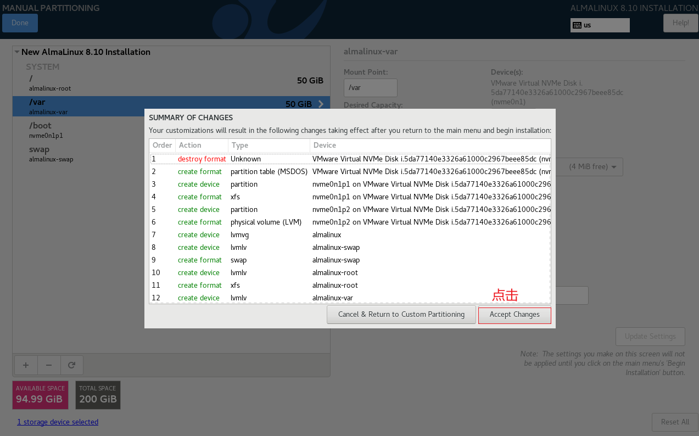The height and width of the screenshot is (436, 699).
Task: Open the Help! button
Action: [681, 23]
